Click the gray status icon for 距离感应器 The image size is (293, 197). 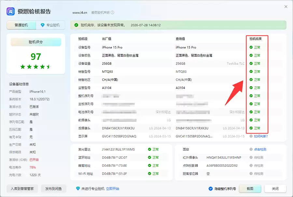tap(251, 174)
